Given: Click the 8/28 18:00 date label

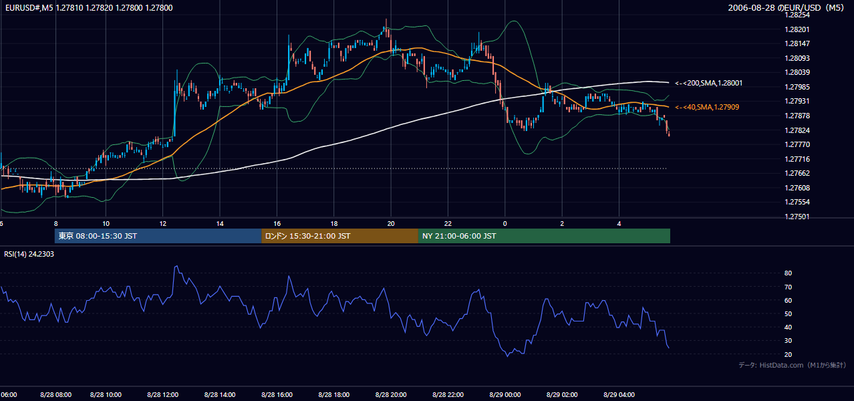Looking at the screenshot, I should pos(335,395).
